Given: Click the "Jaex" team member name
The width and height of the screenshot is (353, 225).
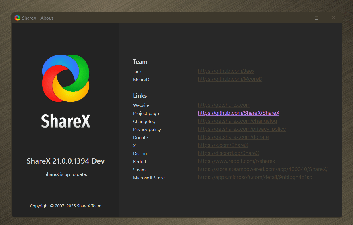Looking at the screenshot, I should pos(137,71).
